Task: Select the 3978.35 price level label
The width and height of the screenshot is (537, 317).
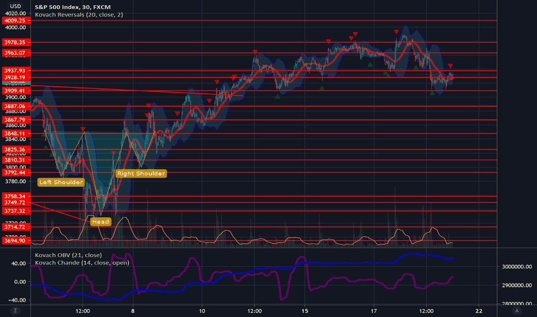Action: tap(16, 43)
